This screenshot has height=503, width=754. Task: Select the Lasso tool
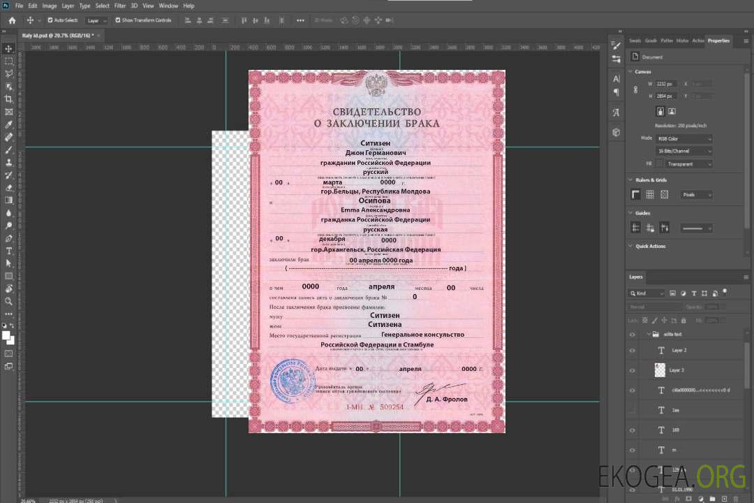pos(8,73)
